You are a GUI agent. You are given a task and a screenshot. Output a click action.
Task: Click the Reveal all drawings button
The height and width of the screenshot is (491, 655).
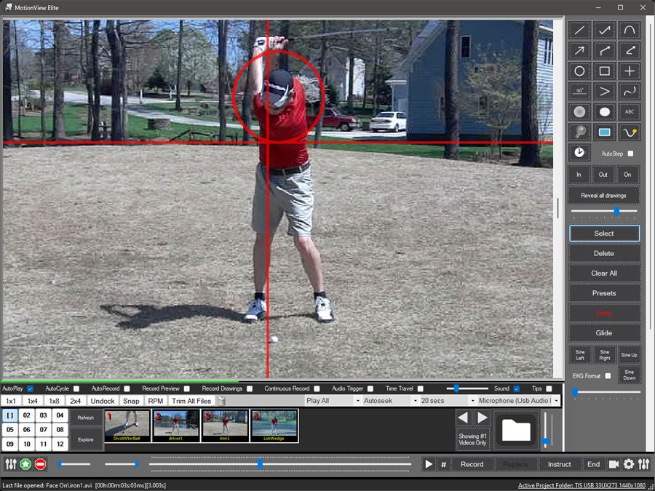pos(604,195)
